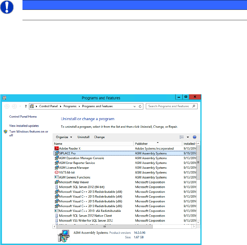The height and width of the screenshot is (245, 247).
Task: Click the vertical scrollbar up arrow
Action: coord(198,143)
